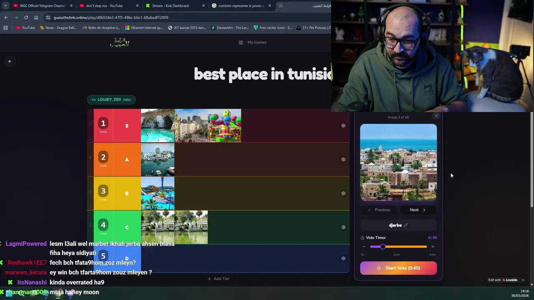The width and height of the screenshot is (534, 300).
Task: Open browser tab search dropdown
Action: (x=5, y=6)
